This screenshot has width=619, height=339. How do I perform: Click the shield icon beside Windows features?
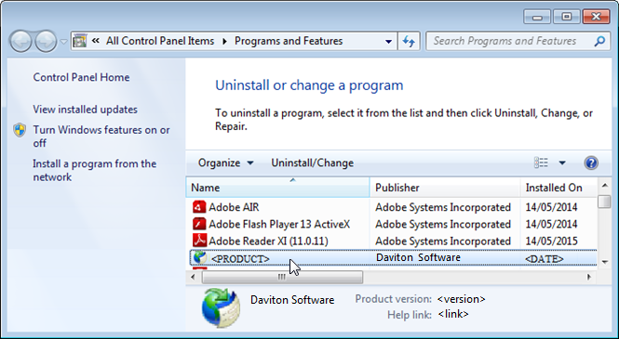pos(20,130)
